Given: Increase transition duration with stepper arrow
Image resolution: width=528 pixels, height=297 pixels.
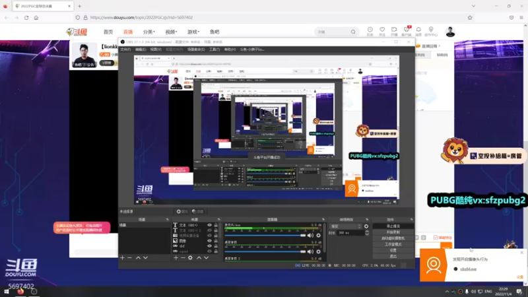Looking at the screenshot, I should [367, 232].
